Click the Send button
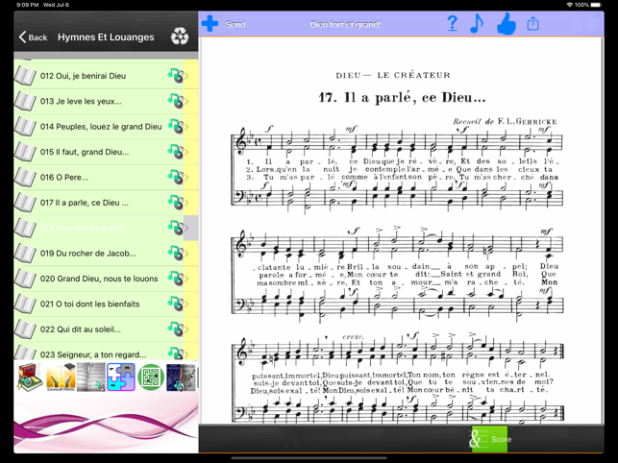618x463 pixels. coord(235,24)
